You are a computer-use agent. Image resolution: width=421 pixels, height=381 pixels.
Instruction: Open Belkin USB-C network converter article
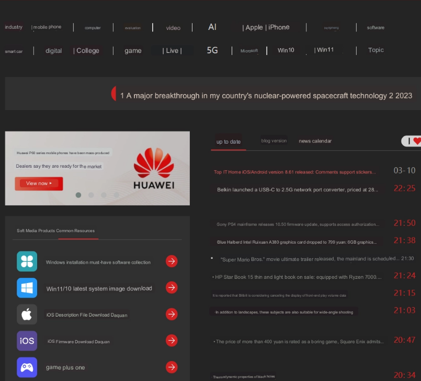pos(298,190)
